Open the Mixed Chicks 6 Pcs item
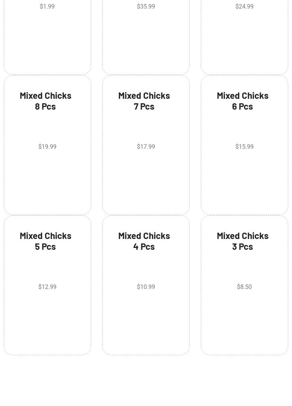 (243, 101)
